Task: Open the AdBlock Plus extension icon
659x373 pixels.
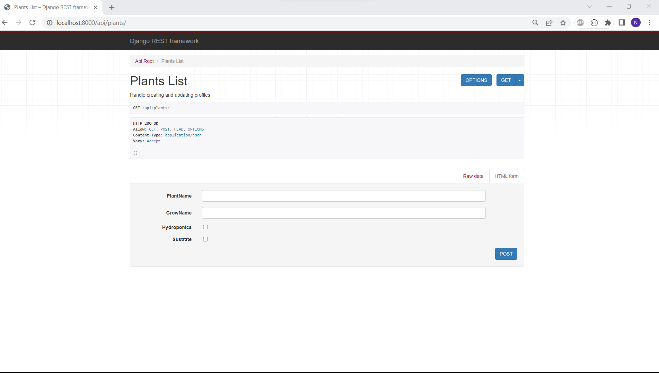Action: pos(580,23)
